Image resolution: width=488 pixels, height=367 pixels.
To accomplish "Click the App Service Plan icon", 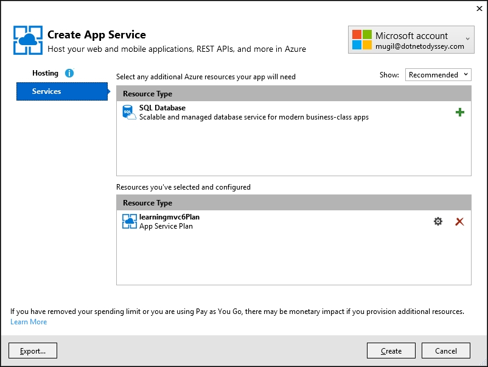I will click(x=130, y=221).
